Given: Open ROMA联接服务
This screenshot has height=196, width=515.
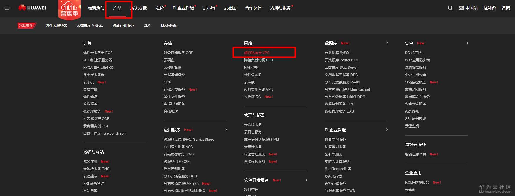Looking at the screenshot, I should [x=417, y=182].
